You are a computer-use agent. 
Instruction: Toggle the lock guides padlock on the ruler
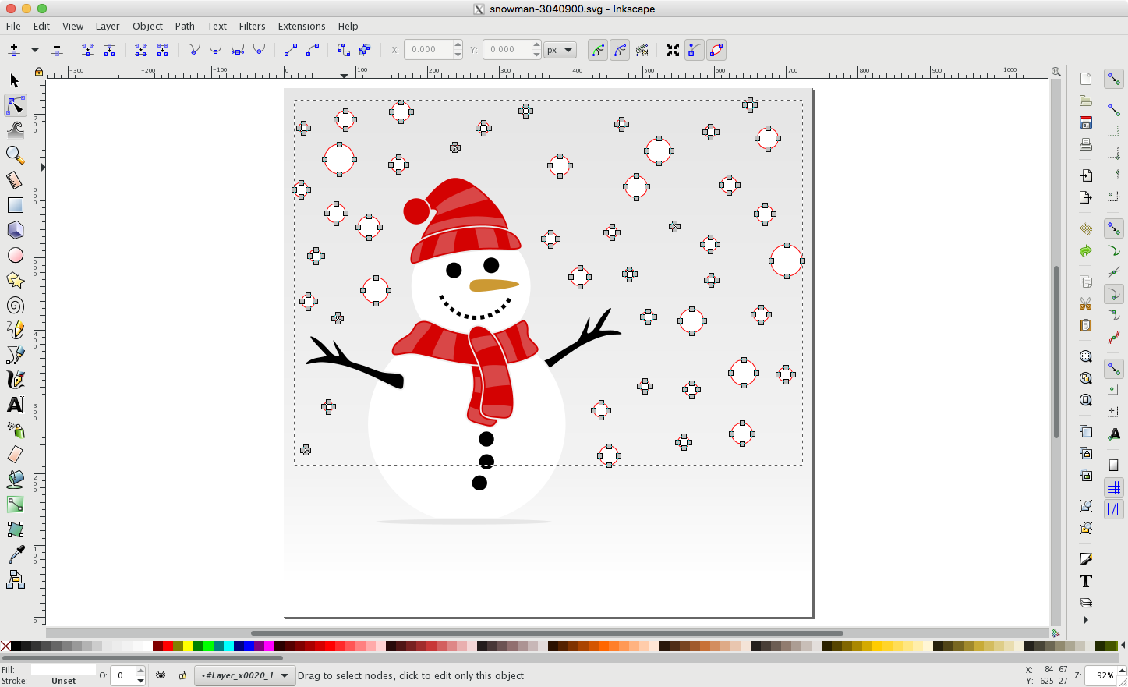coord(39,71)
